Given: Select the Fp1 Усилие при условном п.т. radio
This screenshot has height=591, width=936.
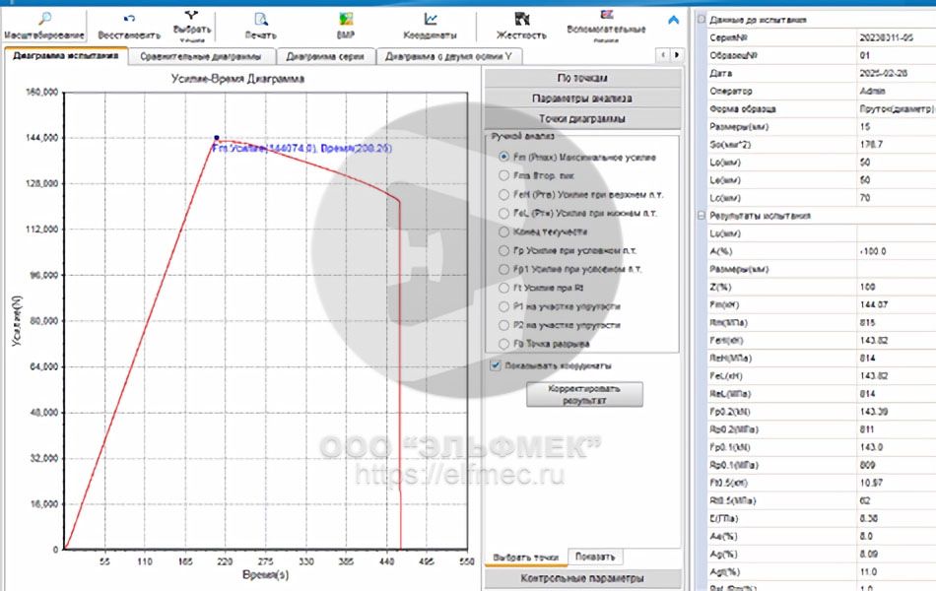Looking at the screenshot, I should [x=503, y=269].
